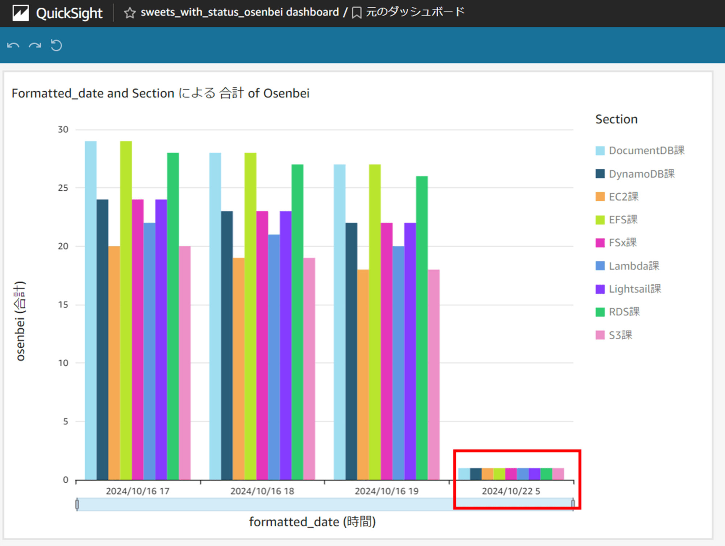Click EFS課 legend label
Viewport: 725px width, 546px height.
point(623,219)
